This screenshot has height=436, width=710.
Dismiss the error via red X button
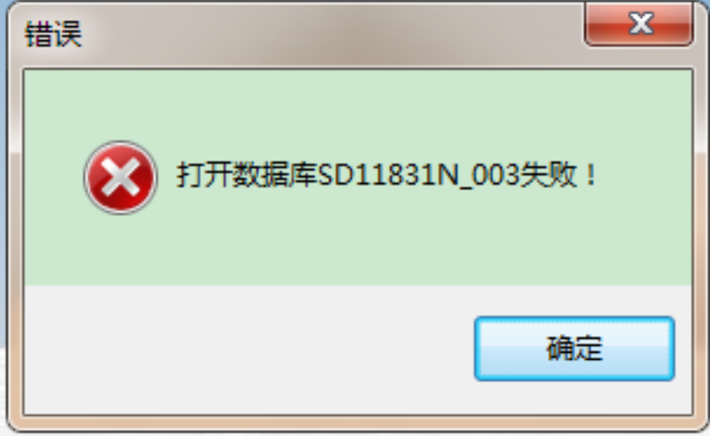pos(639,24)
